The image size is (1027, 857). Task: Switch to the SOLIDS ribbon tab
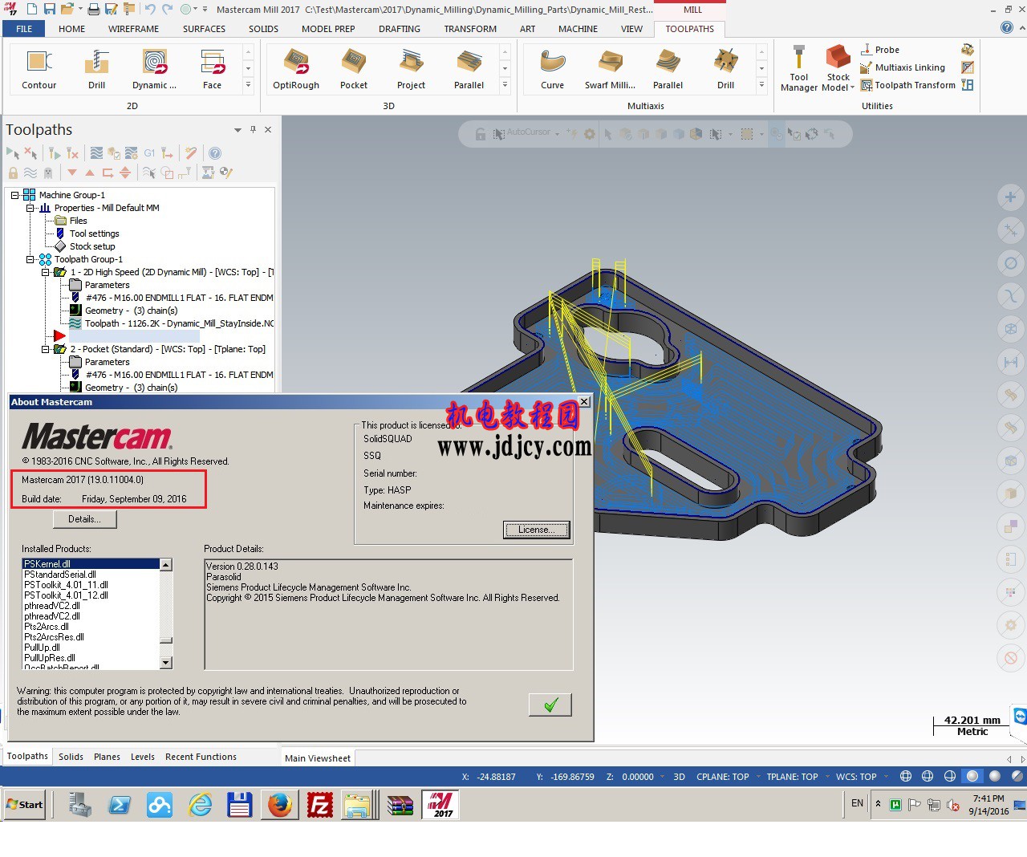pos(263,29)
